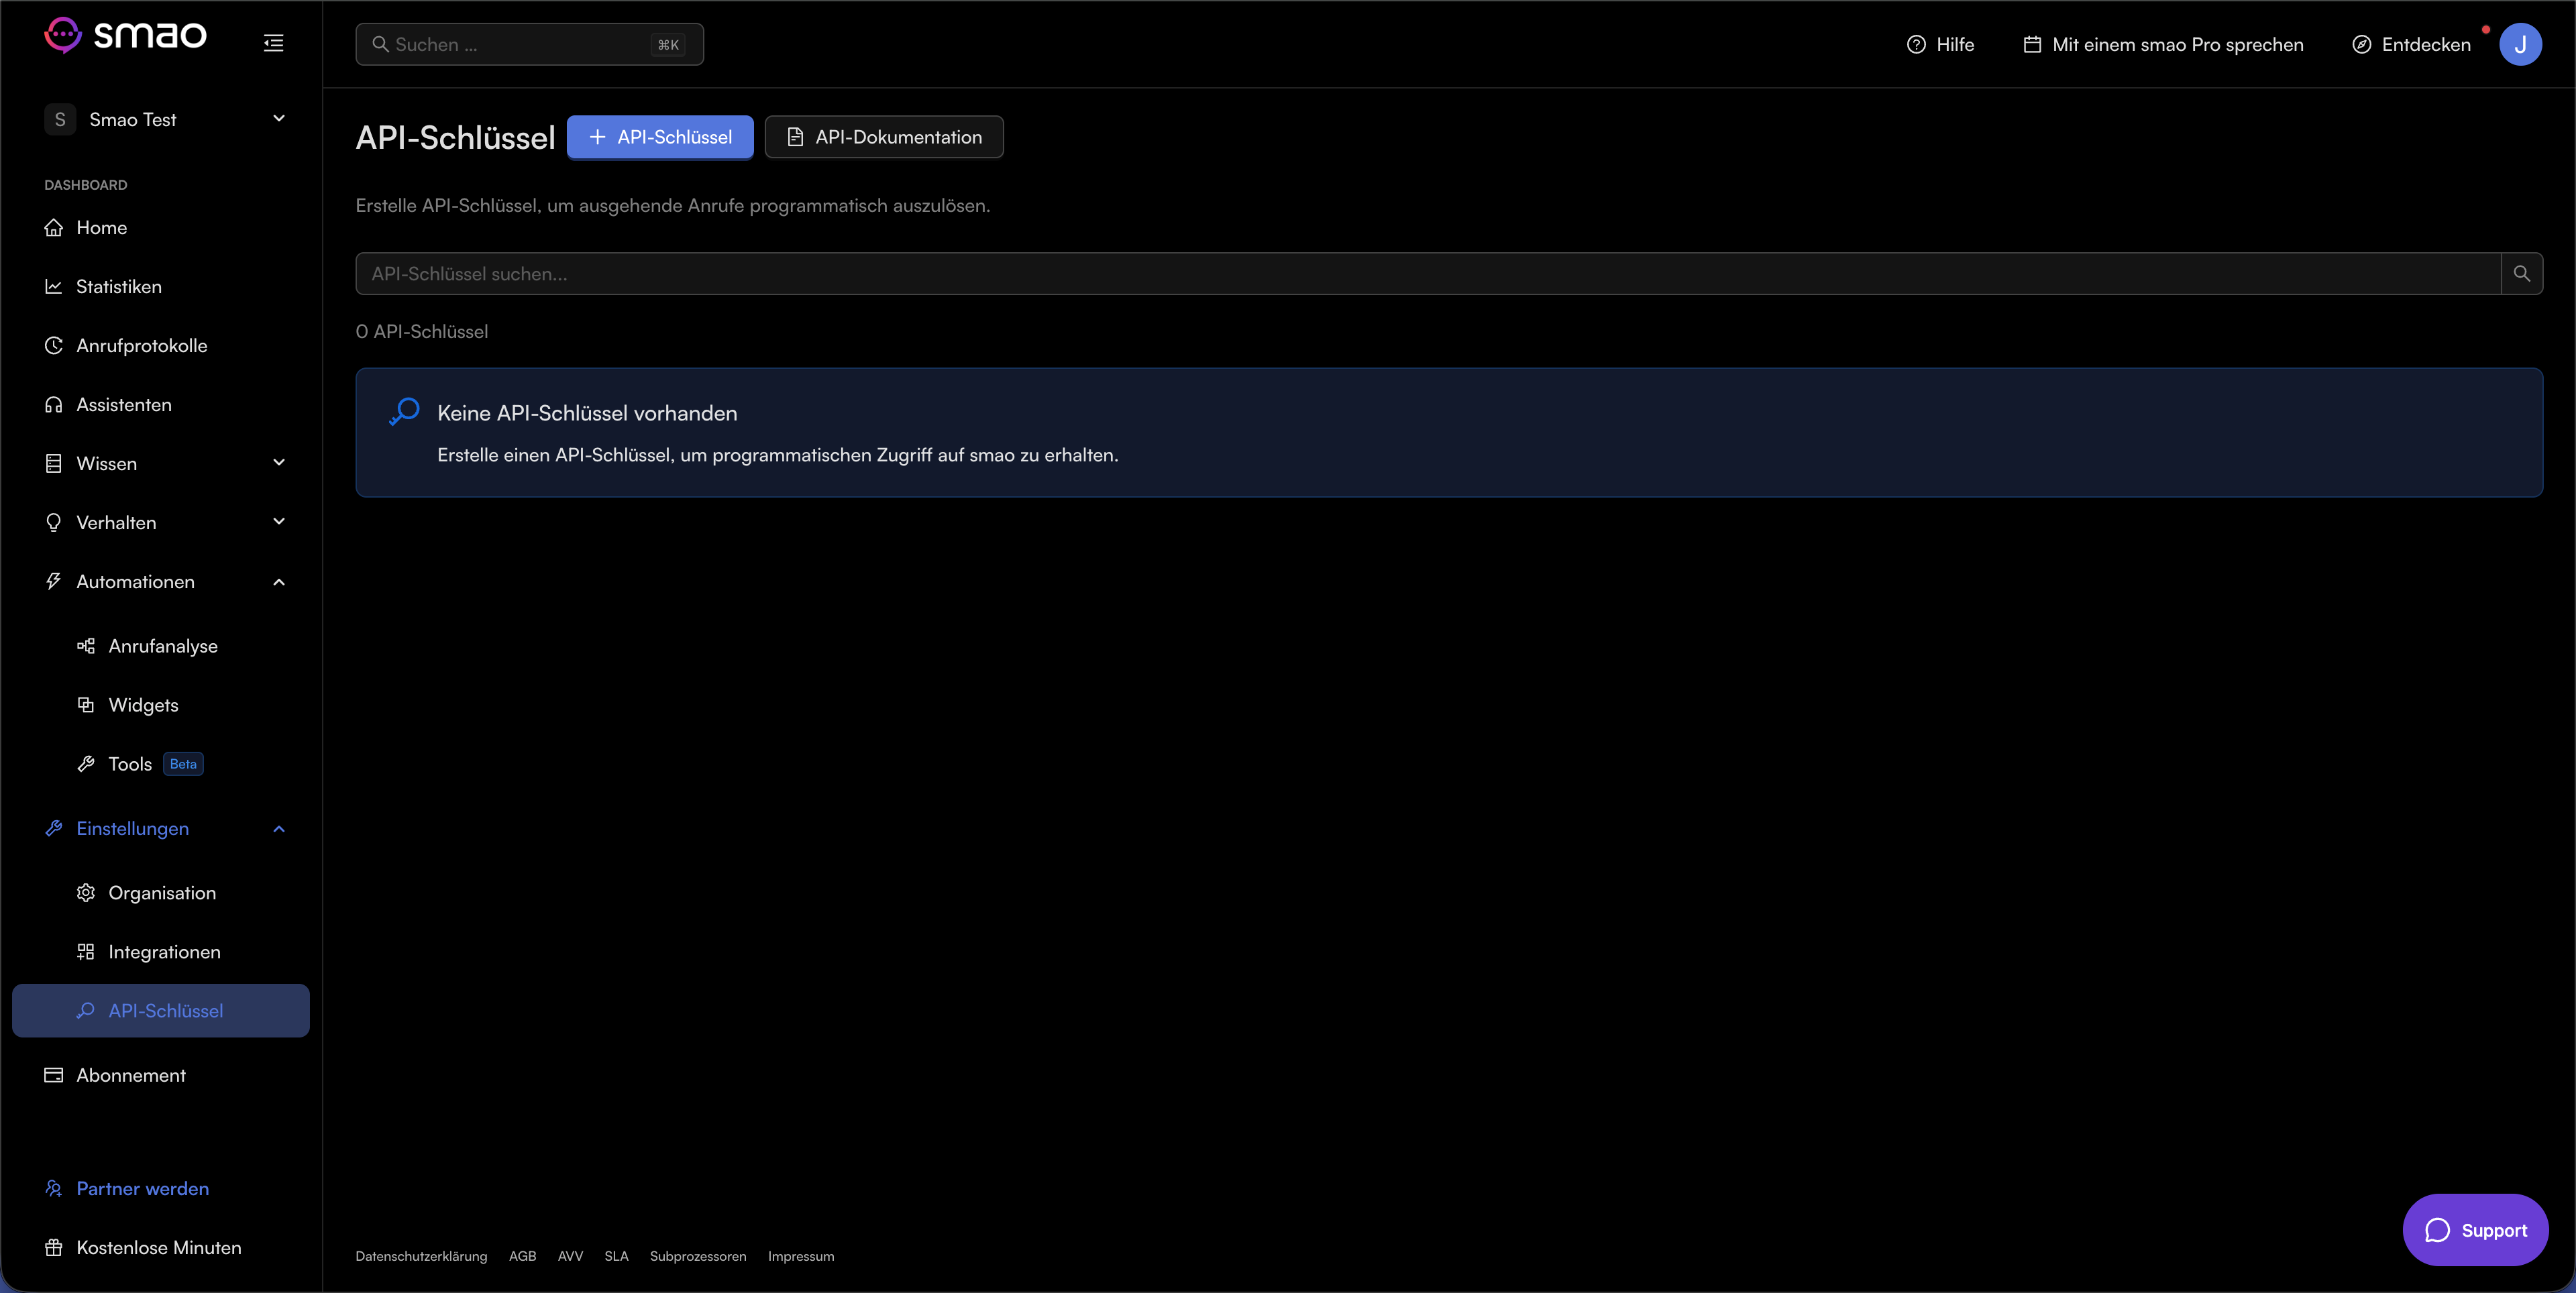Select the API-Schlüssel sidebar entry

[x=161, y=1011]
